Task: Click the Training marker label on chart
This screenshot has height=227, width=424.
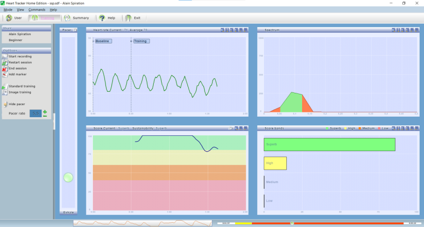Action: [141, 41]
